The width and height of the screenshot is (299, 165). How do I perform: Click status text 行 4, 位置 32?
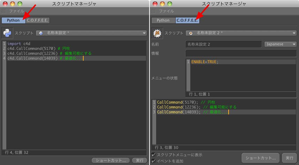[17, 152]
